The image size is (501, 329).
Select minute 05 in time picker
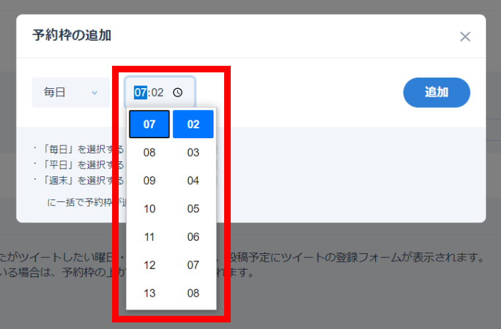coord(193,209)
